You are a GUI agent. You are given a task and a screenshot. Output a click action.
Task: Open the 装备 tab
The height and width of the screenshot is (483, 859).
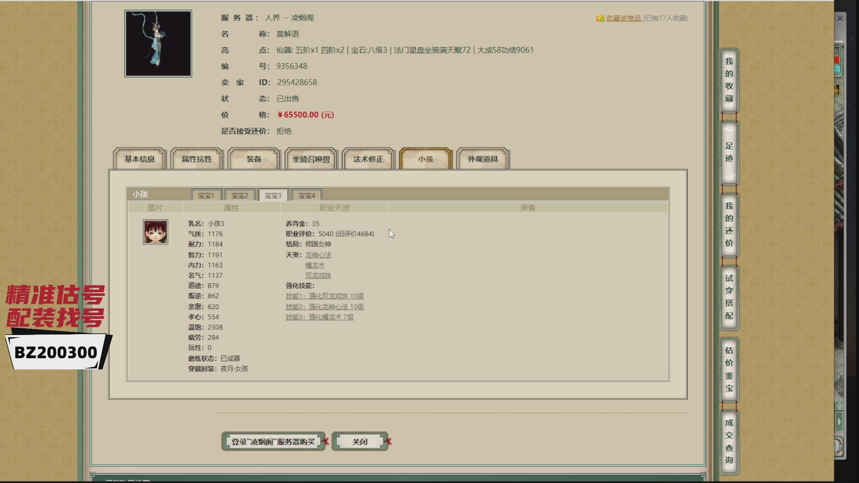254,159
